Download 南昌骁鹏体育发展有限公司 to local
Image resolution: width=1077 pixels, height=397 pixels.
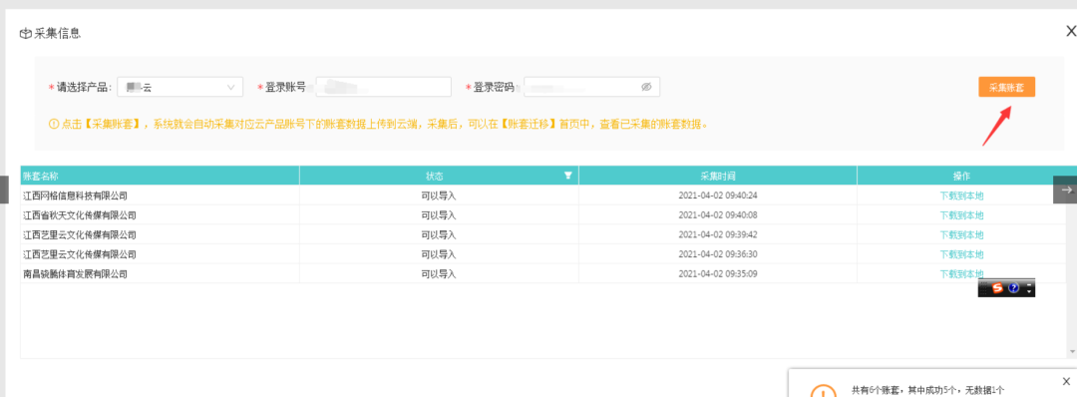tap(961, 274)
